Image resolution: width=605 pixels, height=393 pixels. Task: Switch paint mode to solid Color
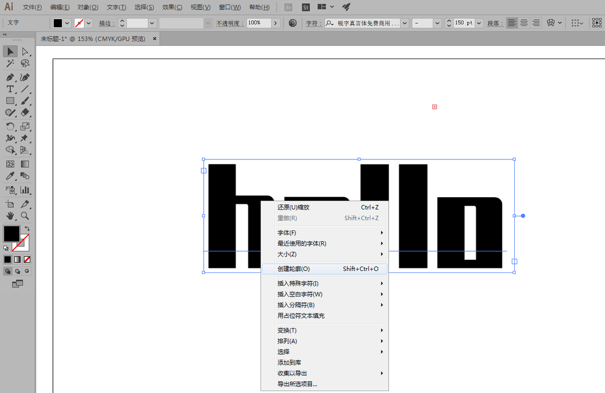[8, 259]
